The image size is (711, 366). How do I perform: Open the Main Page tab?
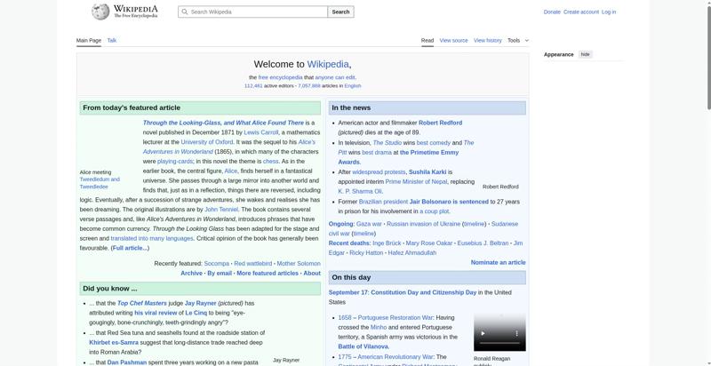[89, 40]
